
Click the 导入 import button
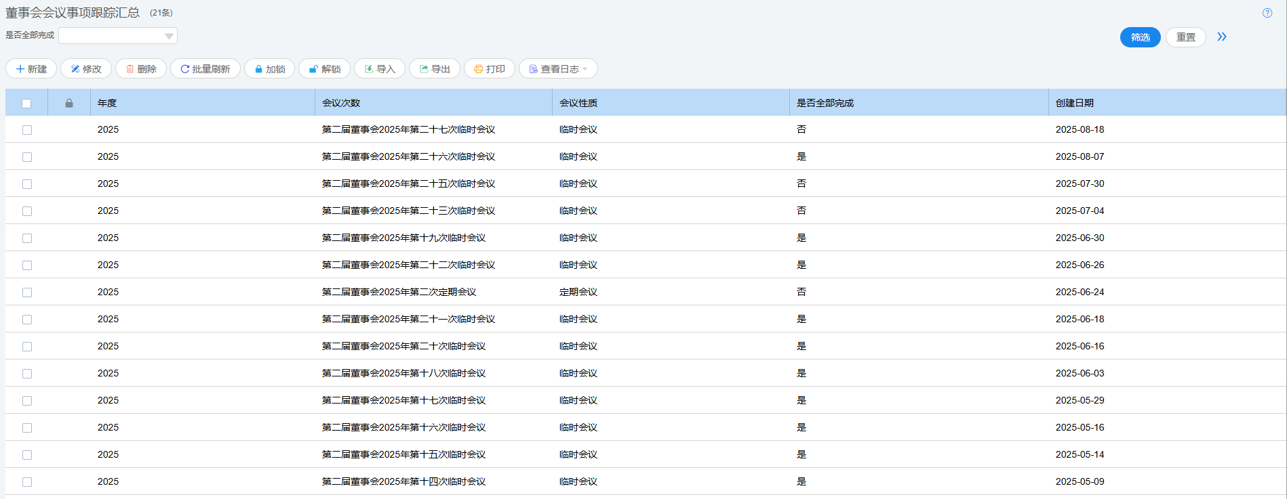[380, 69]
